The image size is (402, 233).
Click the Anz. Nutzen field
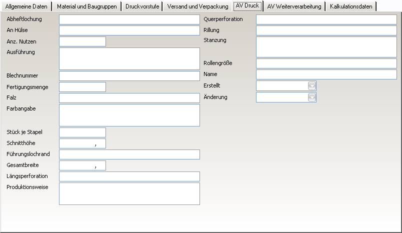(82, 41)
